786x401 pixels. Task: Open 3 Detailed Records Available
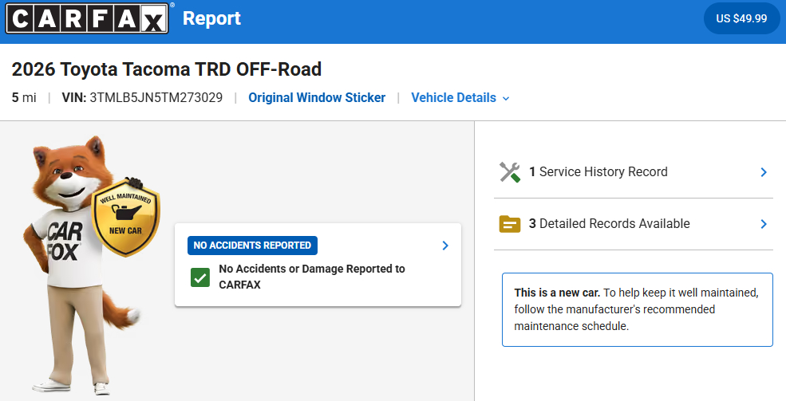pos(634,224)
